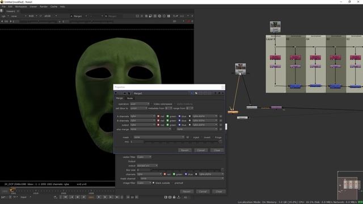The image size is (363, 204).
Task: Toggle the green checkbox for B channels
Action: pos(168,121)
